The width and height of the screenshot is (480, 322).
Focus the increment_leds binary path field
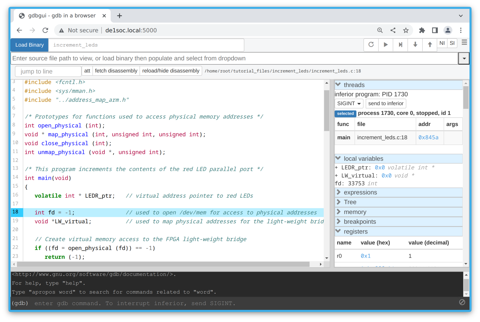tap(146, 45)
